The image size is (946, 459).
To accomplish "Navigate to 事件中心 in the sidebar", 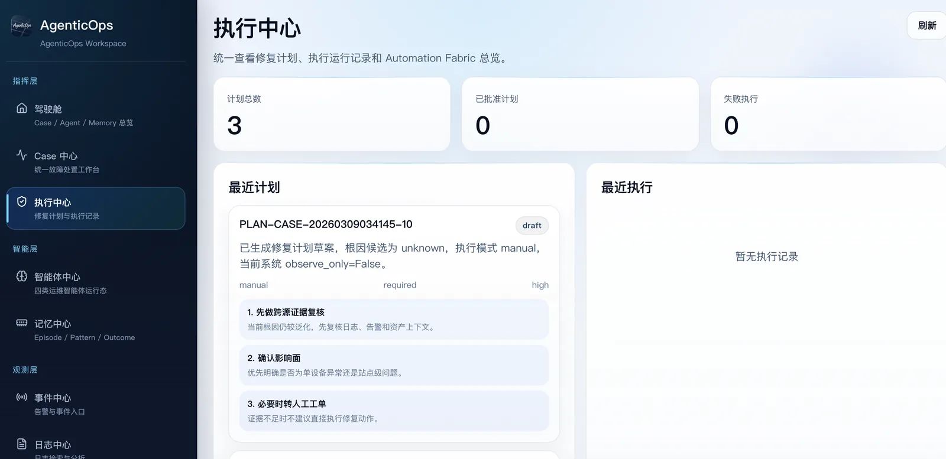I will [96, 404].
